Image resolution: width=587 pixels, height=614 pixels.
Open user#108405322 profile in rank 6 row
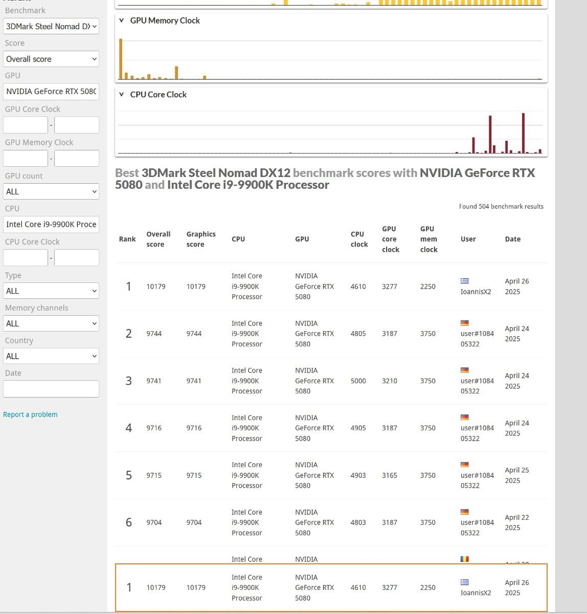(477, 528)
